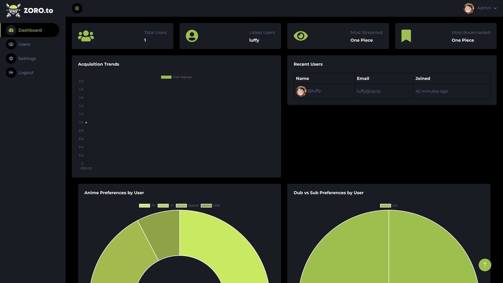The image size is (503, 283).
Task: Open the @luffy user in Recent Users
Action: coord(314,91)
